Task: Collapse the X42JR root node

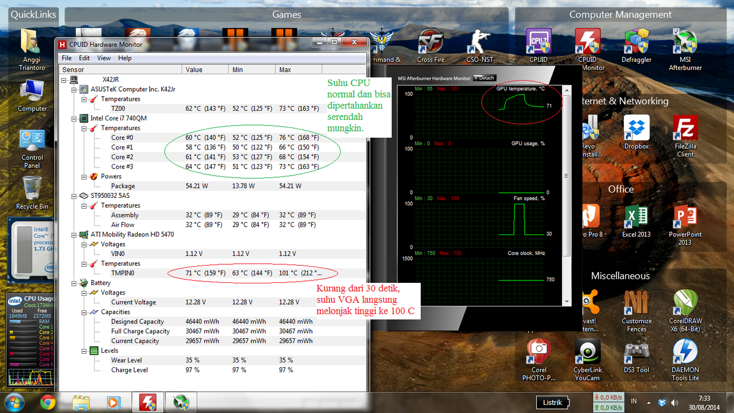Action: coord(65,79)
